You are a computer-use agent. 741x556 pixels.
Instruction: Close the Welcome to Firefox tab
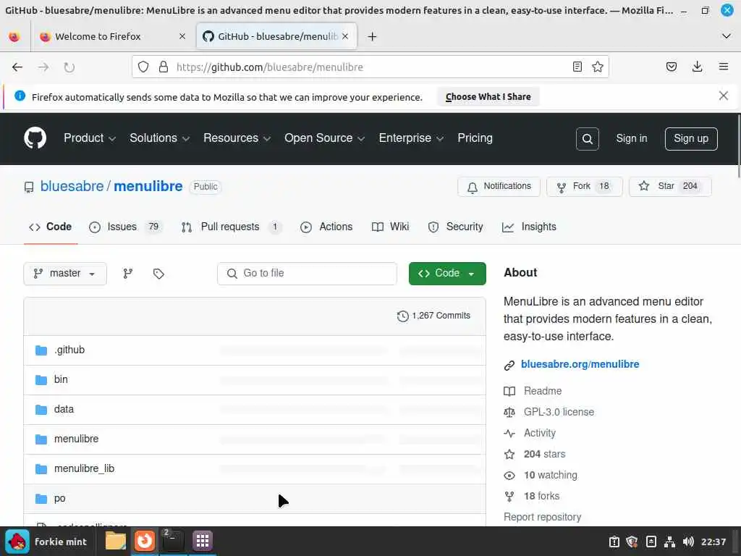(182, 36)
